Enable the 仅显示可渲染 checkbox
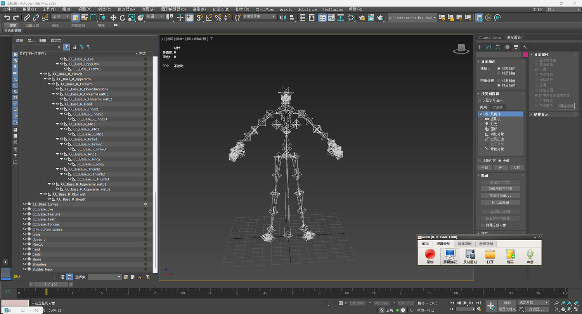This screenshot has width=582, height=314. tap(479, 100)
